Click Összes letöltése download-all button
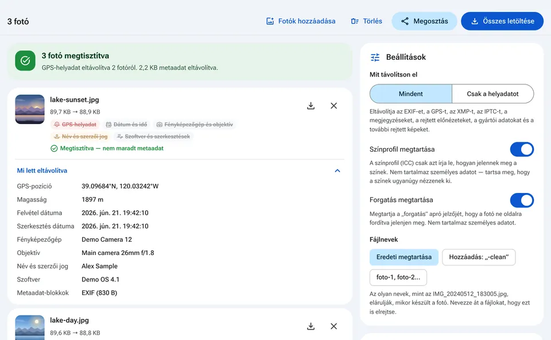This screenshot has width=551, height=340. click(502, 21)
